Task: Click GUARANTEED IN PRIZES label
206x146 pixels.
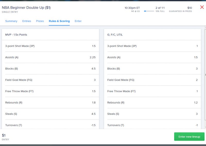Action: click(181, 11)
